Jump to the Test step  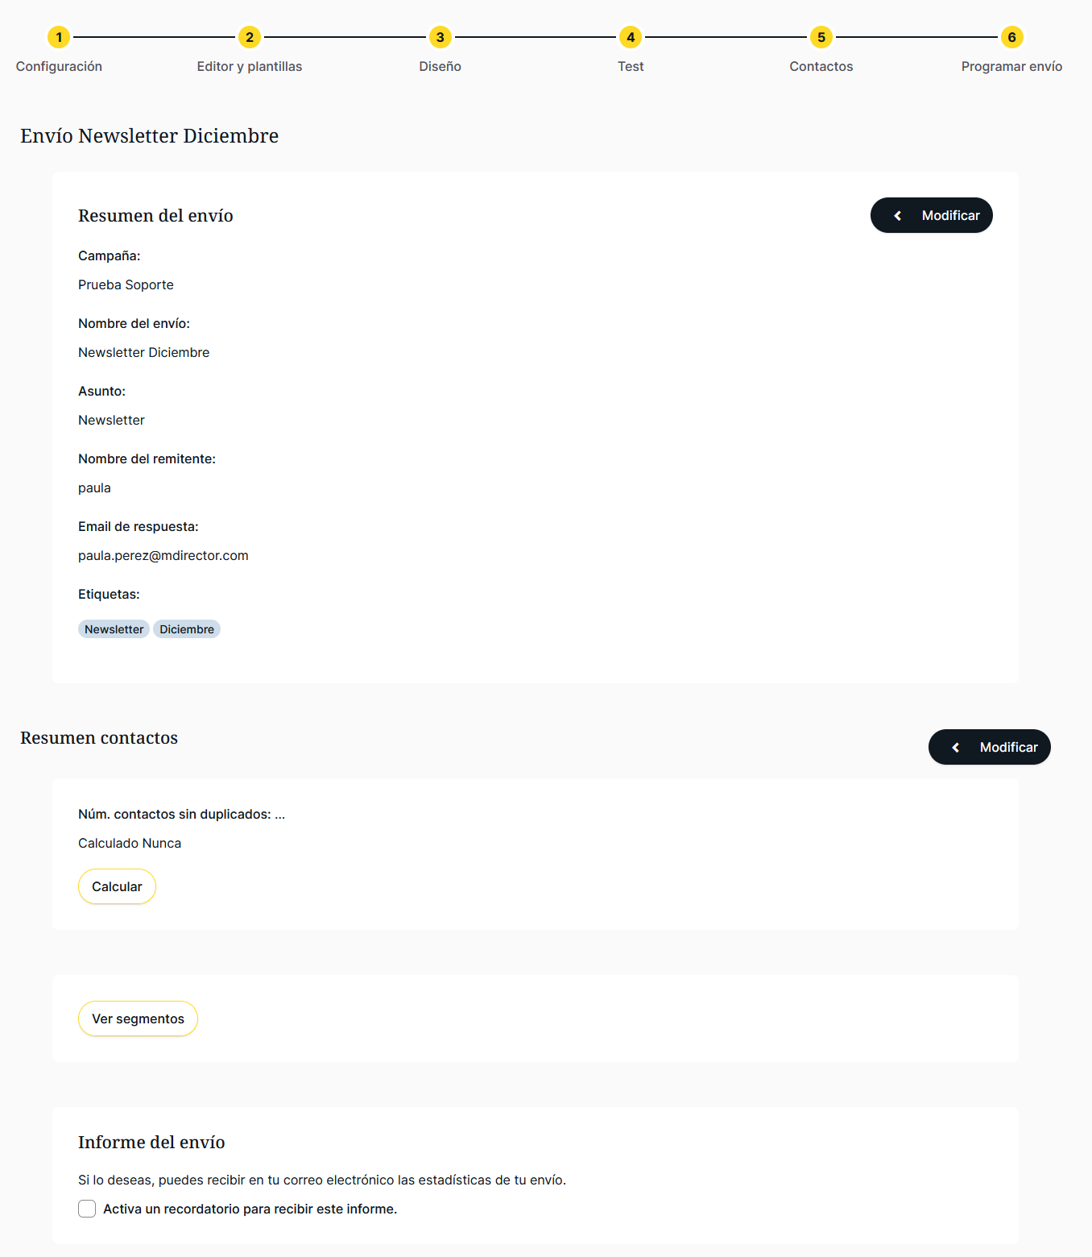(631, 67)
